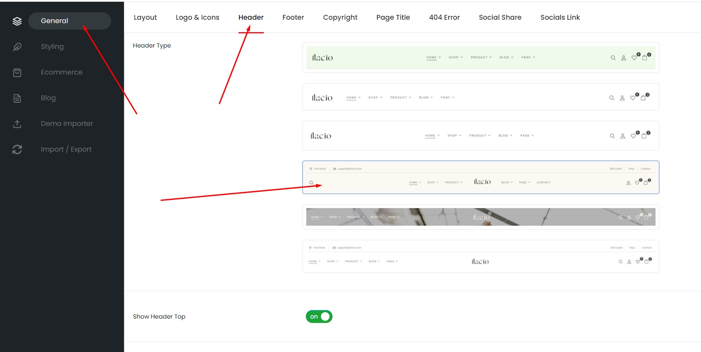Click the General layers icon in sidebar
The width and height of the screenshot is (701, 352).
(17, 21)
